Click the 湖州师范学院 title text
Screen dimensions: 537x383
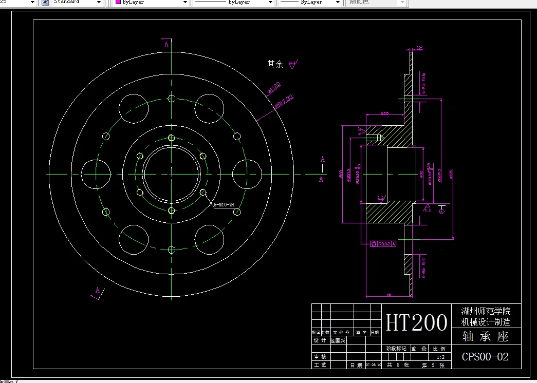tap(486, 311)
